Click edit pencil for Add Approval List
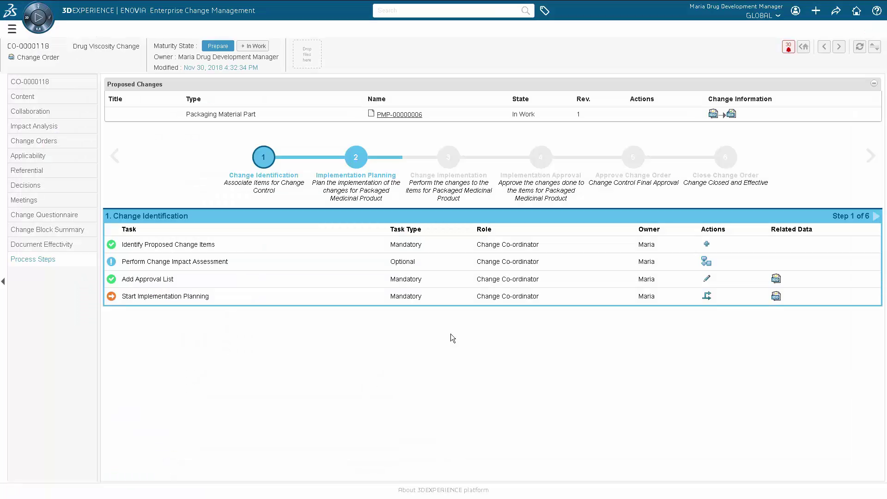Image resolution: width=887 pixels, height=499 pixels. [706, 279]
